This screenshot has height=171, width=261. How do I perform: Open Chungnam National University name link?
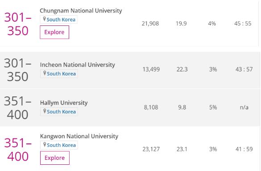point(81,11)
